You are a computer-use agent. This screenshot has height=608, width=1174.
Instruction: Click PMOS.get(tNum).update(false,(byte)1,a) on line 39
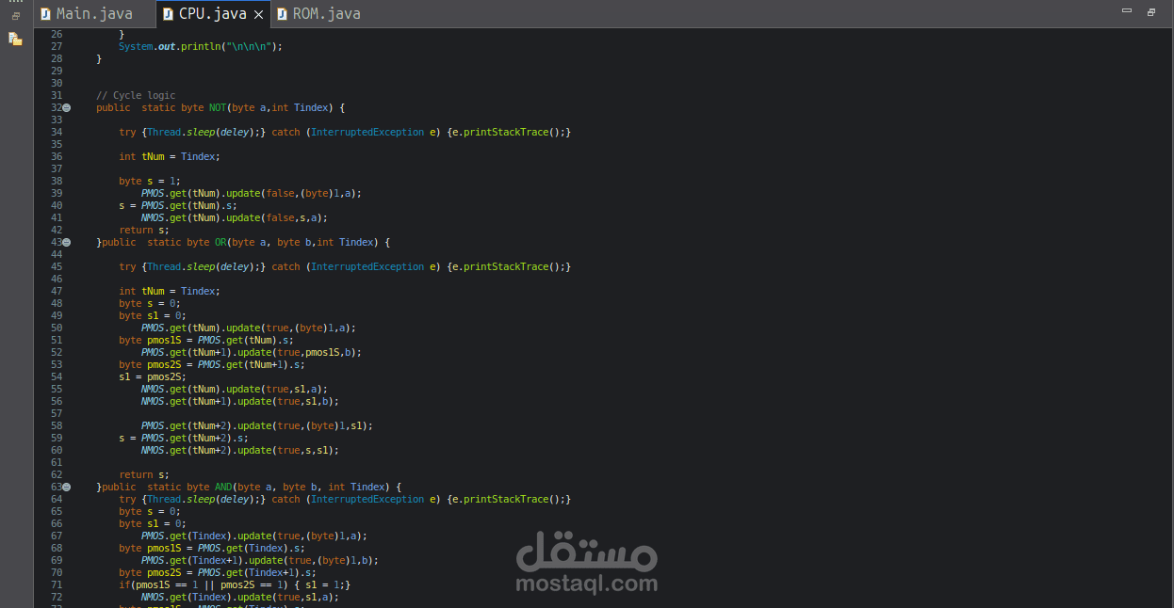click(252, 193)
